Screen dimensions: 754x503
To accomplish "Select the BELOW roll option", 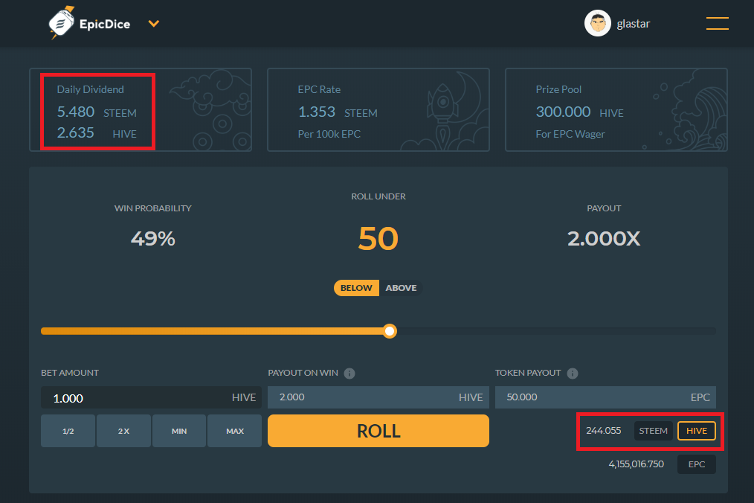I will pyautogui.click(x=356, y=288).
